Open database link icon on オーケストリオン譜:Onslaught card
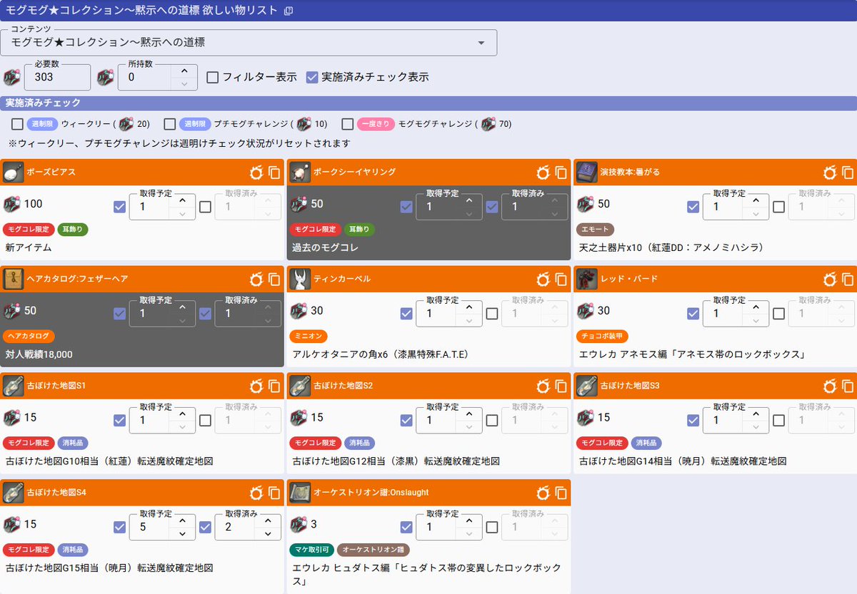Viewport: 857px width, 594px height. pyautogui.click(x=543, y=493)
